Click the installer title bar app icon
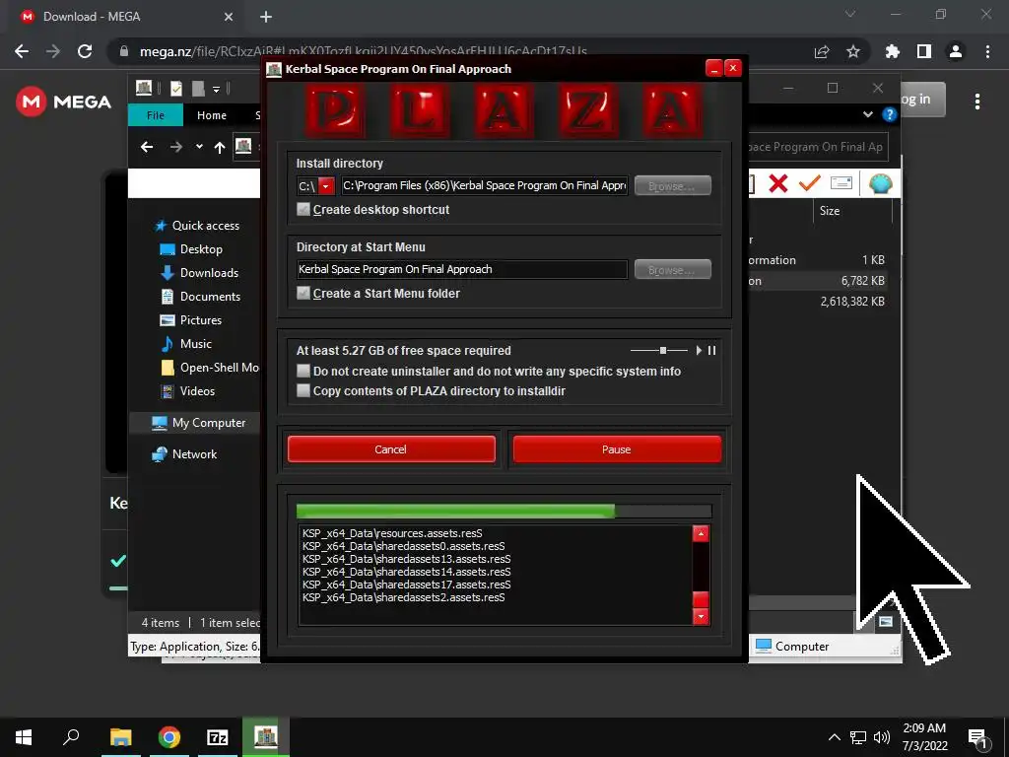Viewport: 1009px width, 757px height. click(x=274, y=69)
